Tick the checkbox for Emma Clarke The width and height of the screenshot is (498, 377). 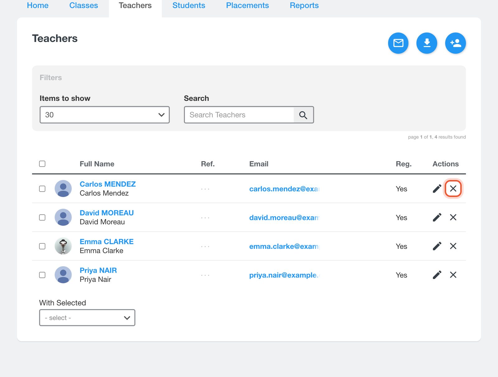(x=42, y=246)
